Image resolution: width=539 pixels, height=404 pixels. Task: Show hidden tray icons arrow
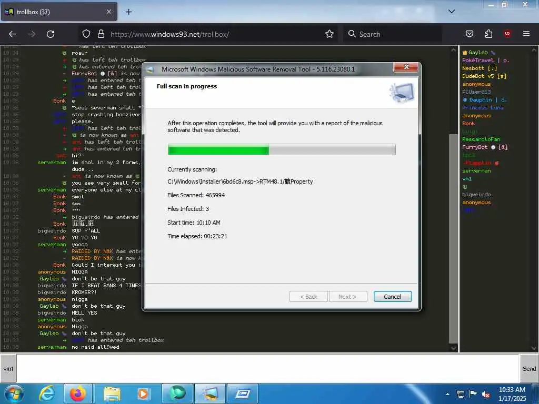[447, 394]
